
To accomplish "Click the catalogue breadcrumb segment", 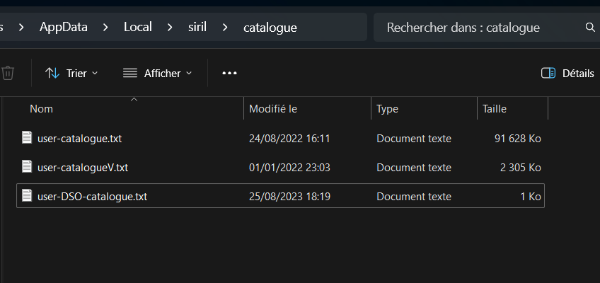I will 270,28.
